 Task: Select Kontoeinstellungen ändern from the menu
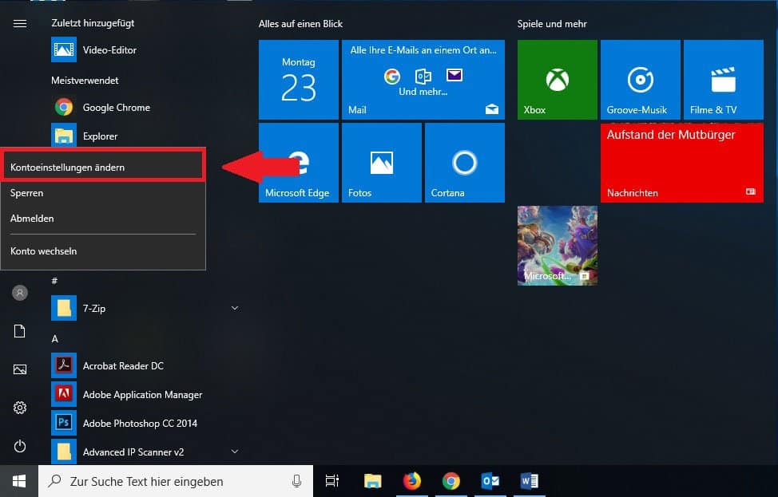68,168
